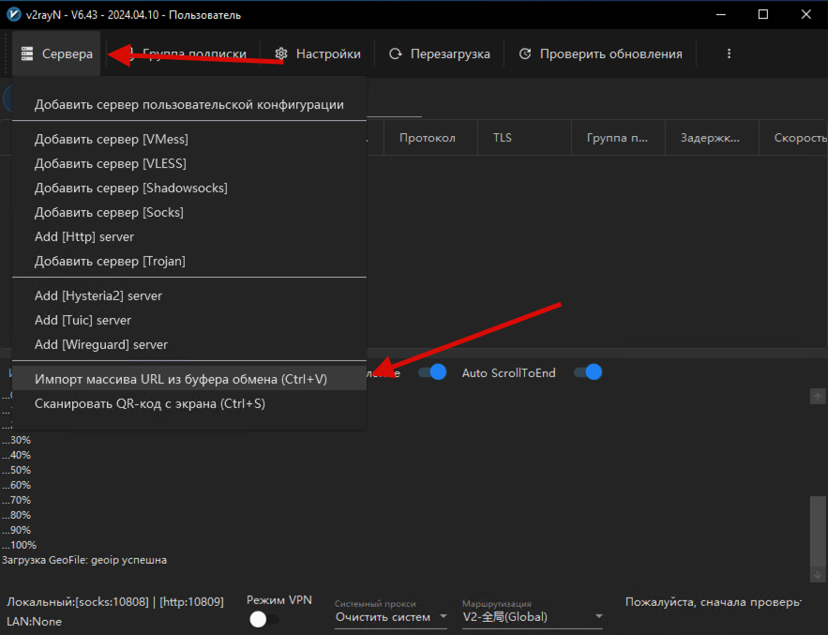
Task: Open the three-dot overflow menu
Action: 729,53
